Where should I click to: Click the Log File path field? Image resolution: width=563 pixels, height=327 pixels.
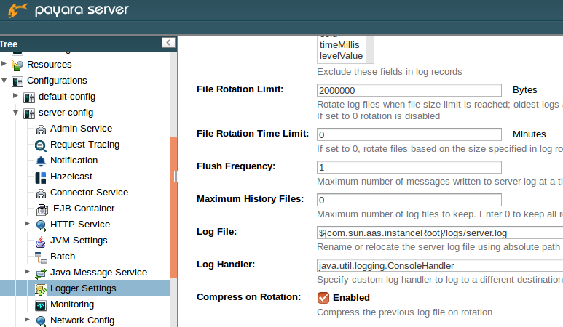tap(440, 233)
